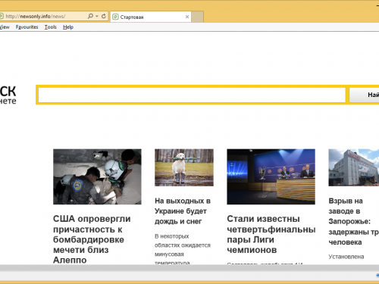Open the Favourites menu
Image resolution: width=379 pixels, height=284 pixels.
tap(27, 27)
